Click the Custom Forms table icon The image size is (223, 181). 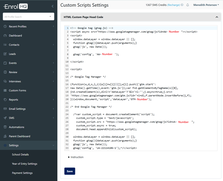5,90
